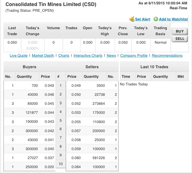The image size is (192, 173).
Task: Click the Prev. Close value 0.050
Action: pyautogui.click(x=123, y=42)
